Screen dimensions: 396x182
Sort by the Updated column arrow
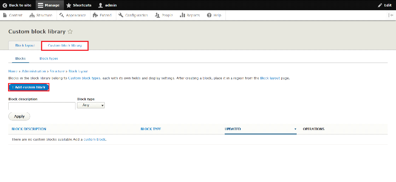coord(295,129)
